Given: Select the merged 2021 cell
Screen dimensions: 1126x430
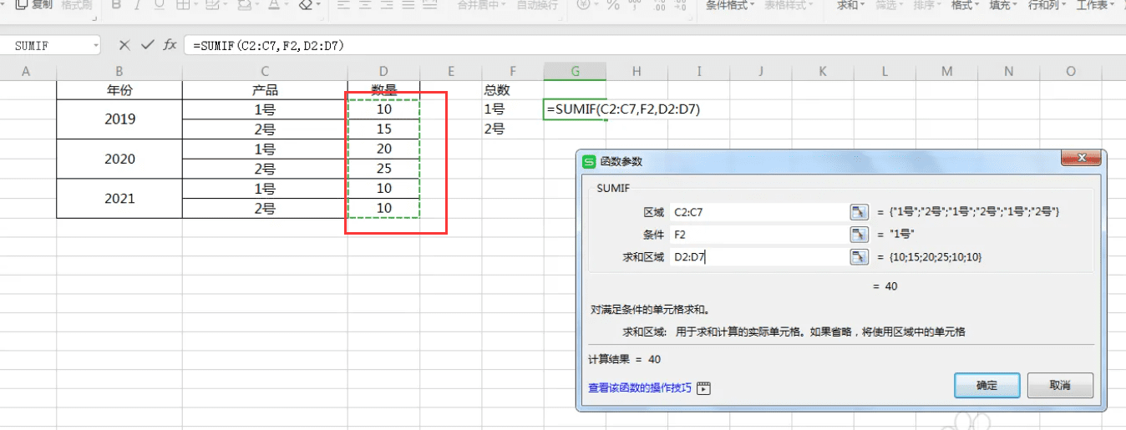Looking at the screenshot, I should (119, 199).
